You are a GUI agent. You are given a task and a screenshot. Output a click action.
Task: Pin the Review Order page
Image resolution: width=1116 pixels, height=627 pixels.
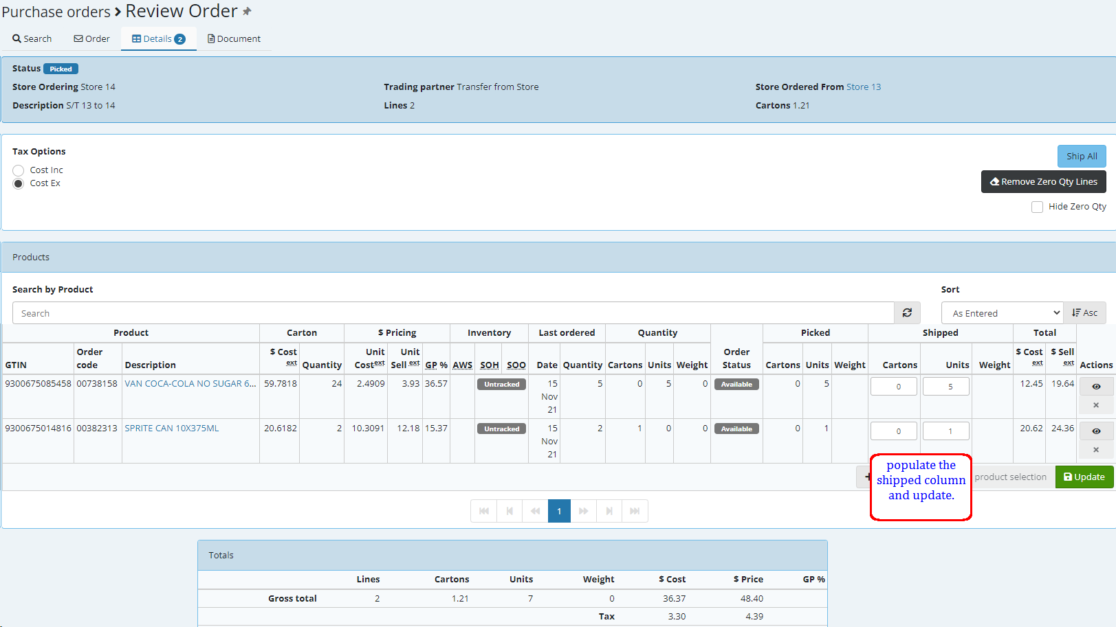tap(247, 12)
